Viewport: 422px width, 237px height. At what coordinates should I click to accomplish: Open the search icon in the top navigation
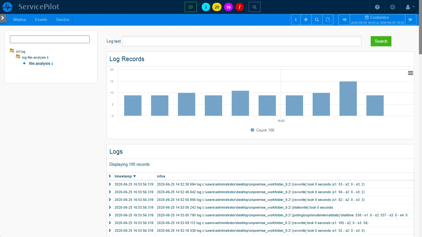[x=254, y=7]
